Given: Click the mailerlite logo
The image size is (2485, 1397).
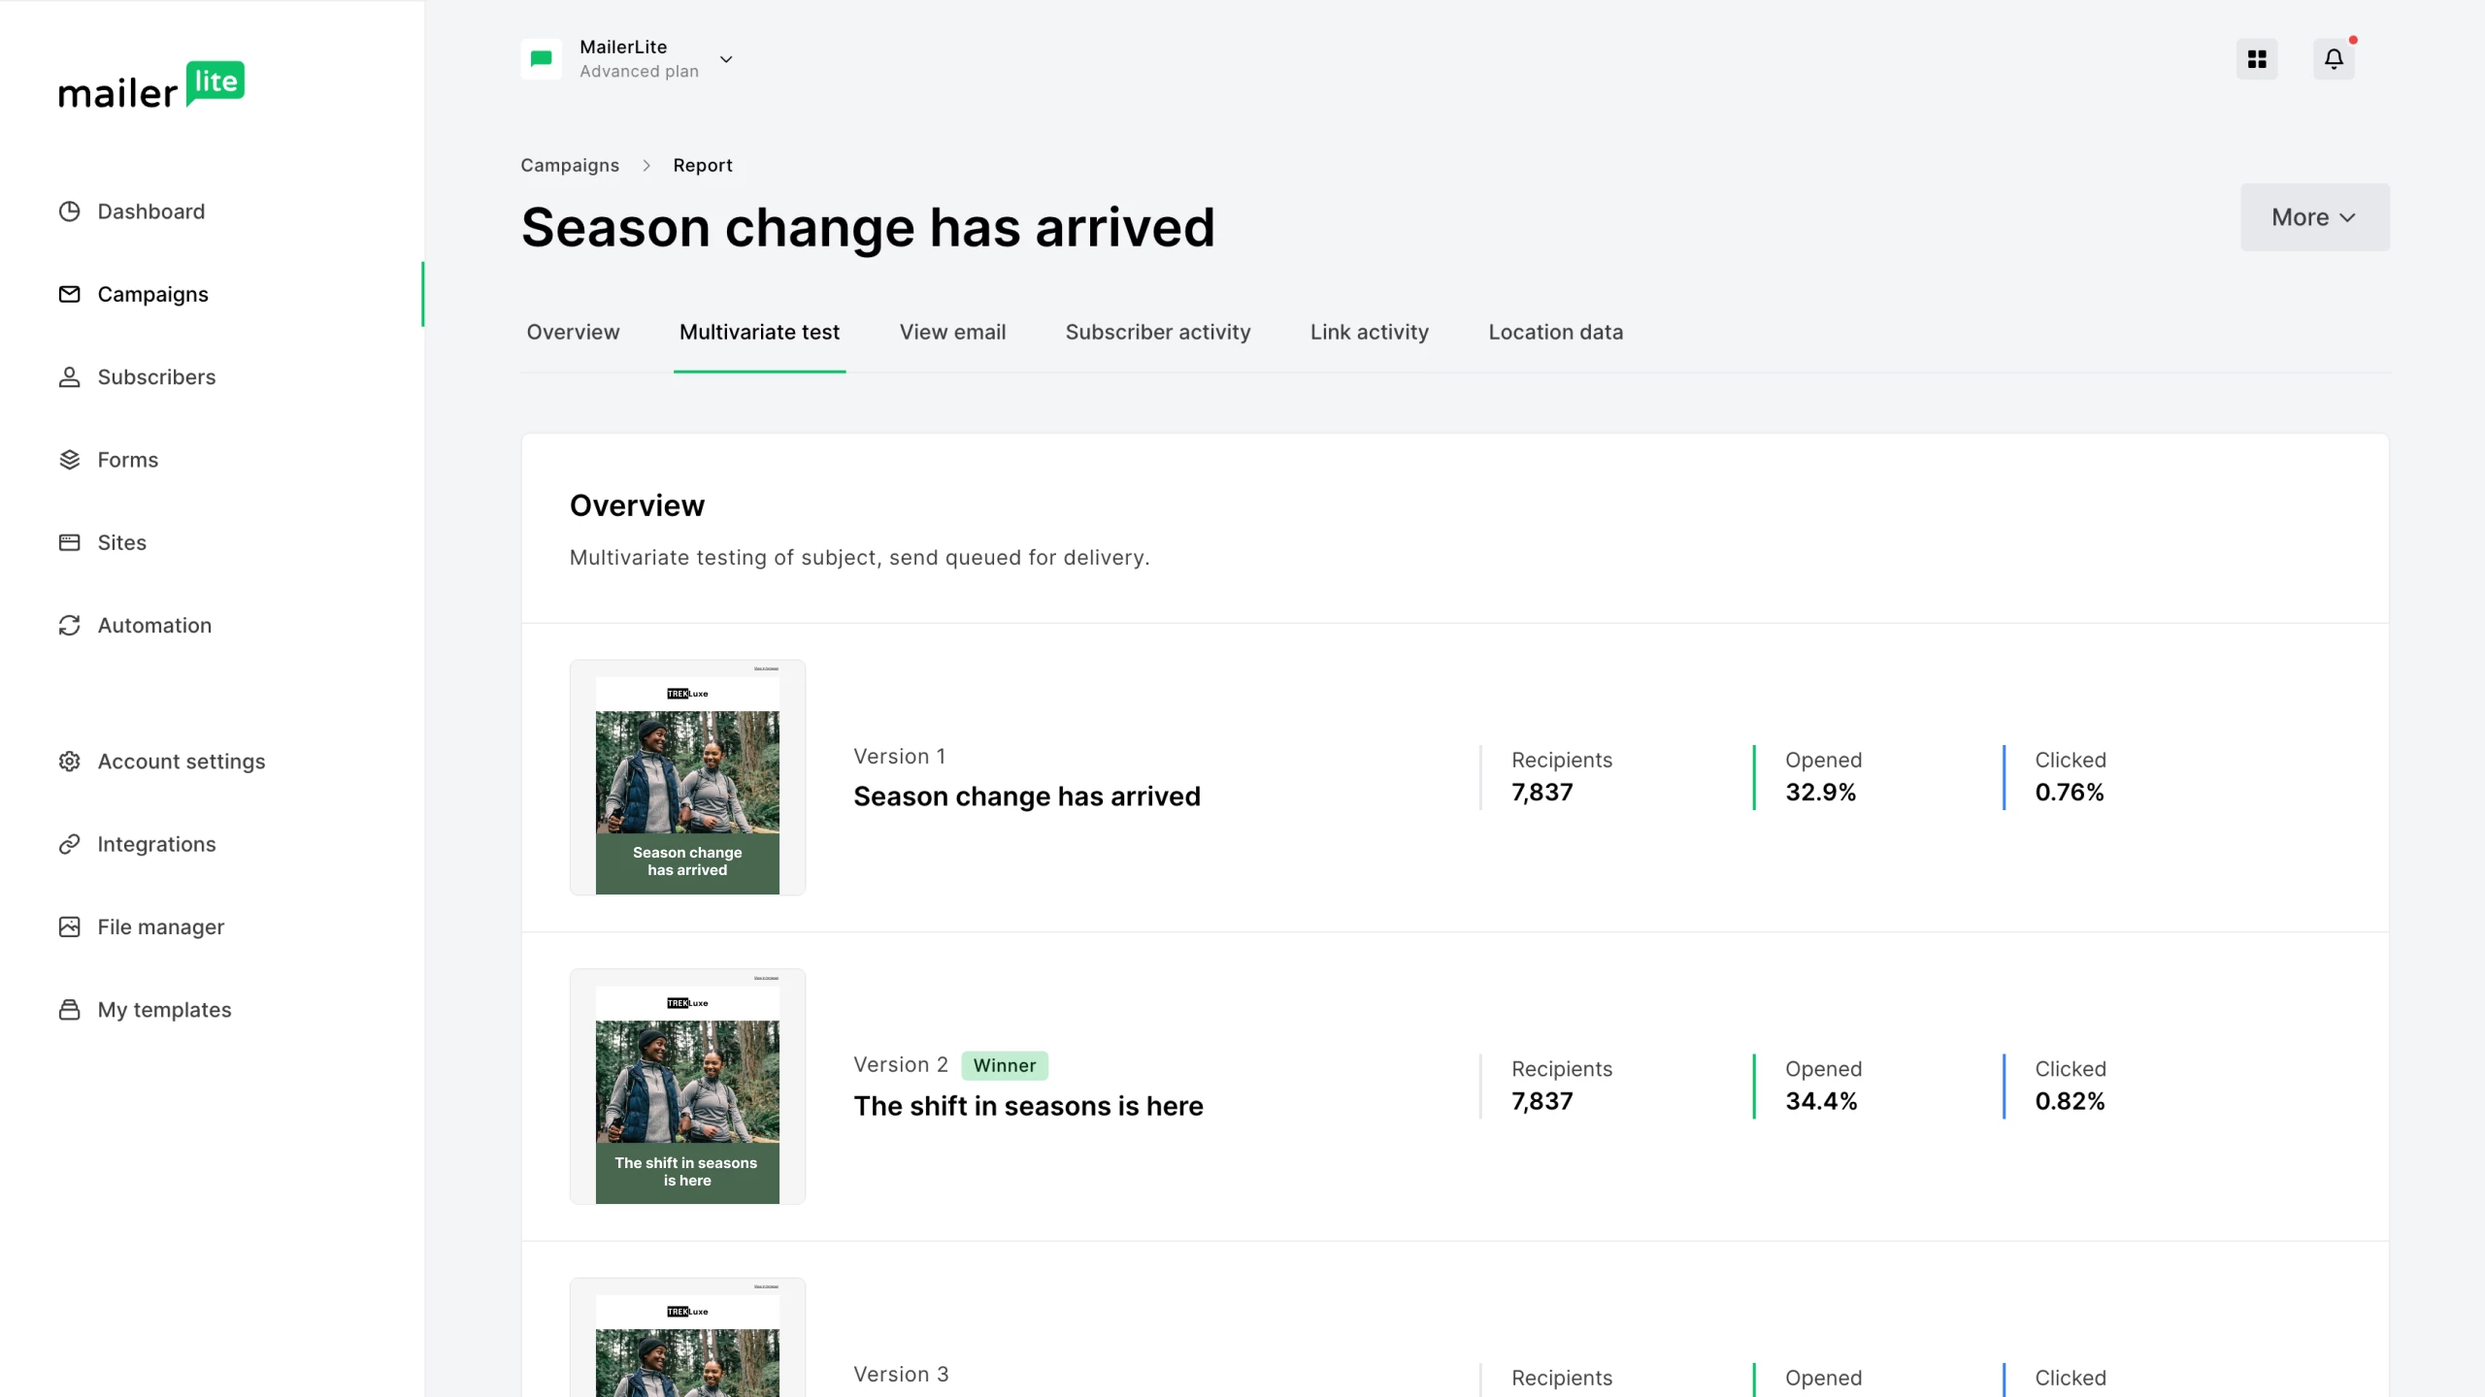Looking at the screenshot, I should click(151, 85).
